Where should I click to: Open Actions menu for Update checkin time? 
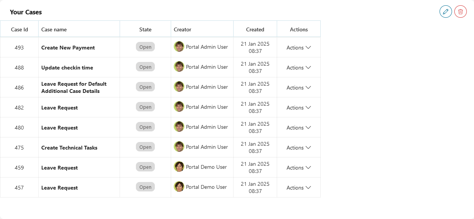pos(299,68)
